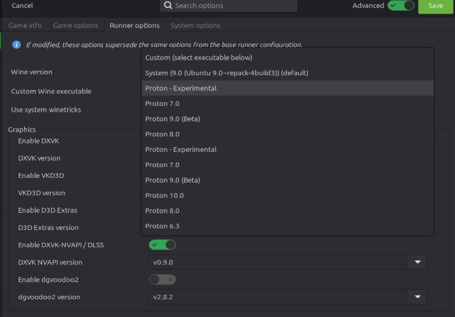Click the Enable VKD3D label
The height and width of the screenshot is (317, 455).
point(41,175)
